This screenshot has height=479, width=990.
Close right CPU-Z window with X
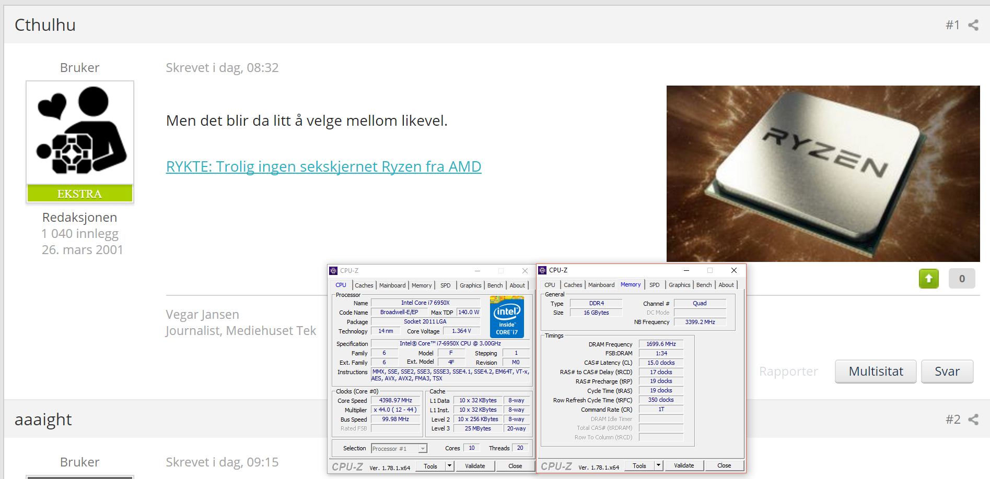tap(734, 270)
